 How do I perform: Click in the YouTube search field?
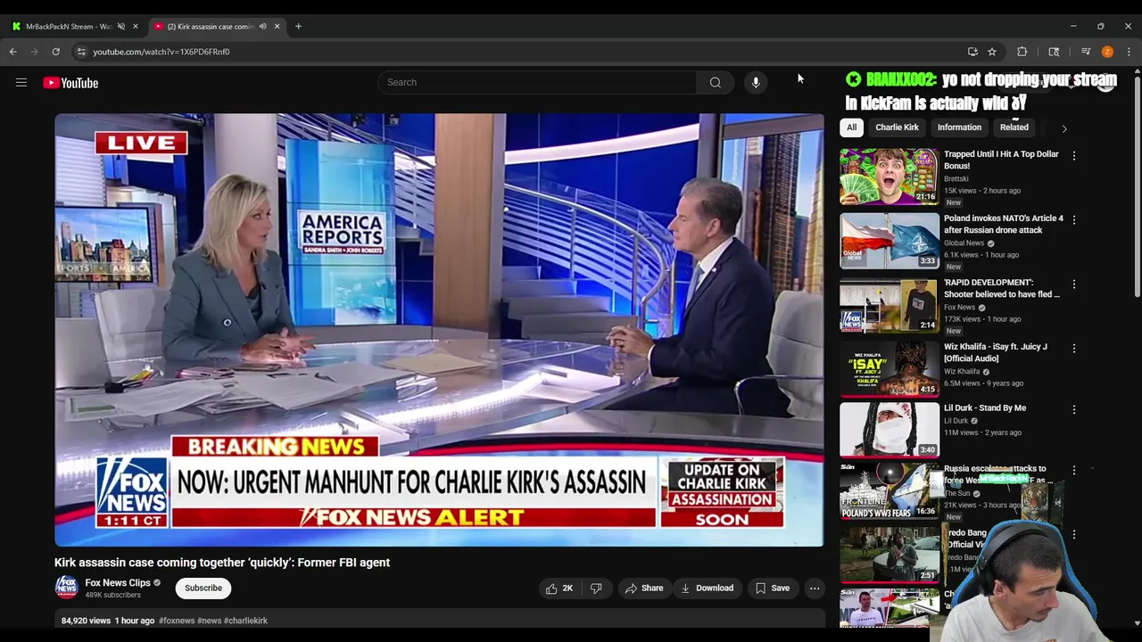(x=538, y=82)
